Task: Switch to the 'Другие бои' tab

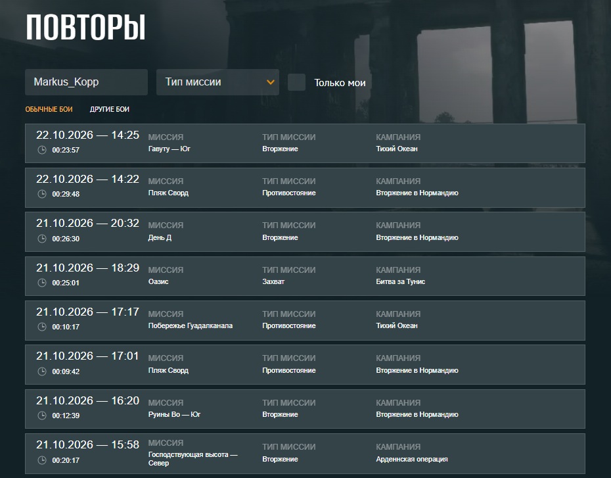Action: [110, 110]
